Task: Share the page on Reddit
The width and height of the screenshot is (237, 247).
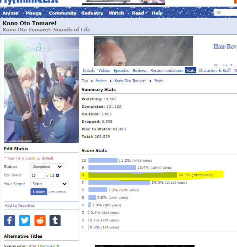Action: 40,220
